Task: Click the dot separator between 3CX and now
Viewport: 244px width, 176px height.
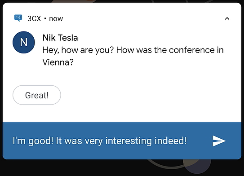Action: coord(45,19)
